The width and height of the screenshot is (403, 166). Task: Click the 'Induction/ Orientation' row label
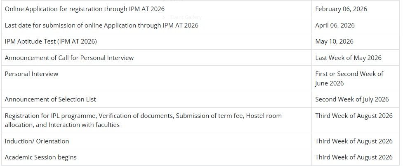[37, 141]
